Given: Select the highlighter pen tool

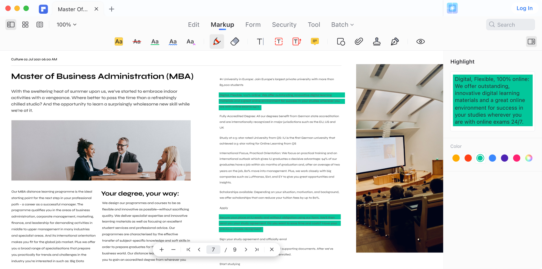Looking at the screenshot, I should [217, 41].
